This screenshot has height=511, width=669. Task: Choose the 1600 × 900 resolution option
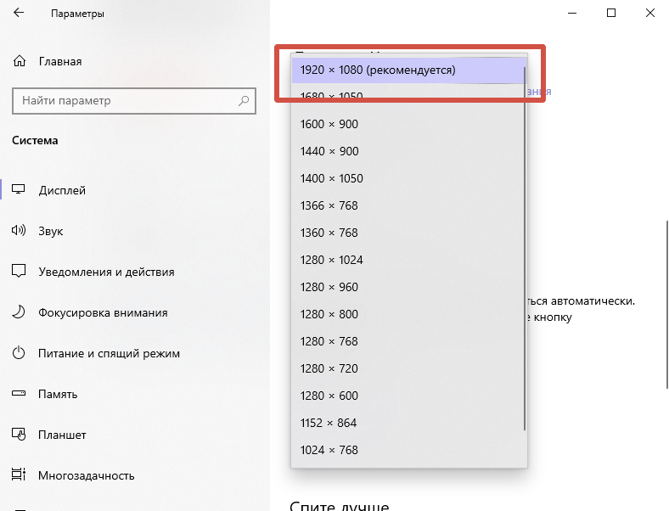pos(329,124)
